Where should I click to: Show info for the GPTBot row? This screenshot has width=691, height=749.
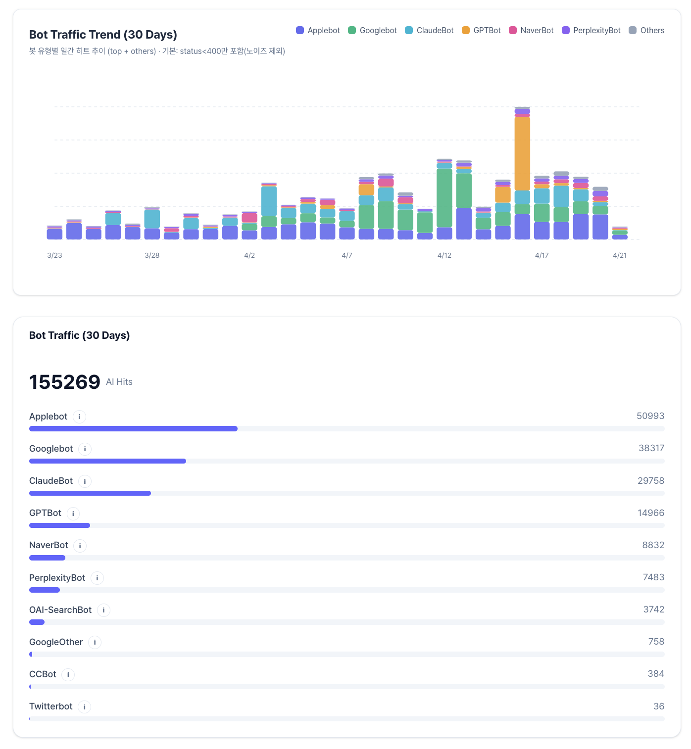pos(73,514)
